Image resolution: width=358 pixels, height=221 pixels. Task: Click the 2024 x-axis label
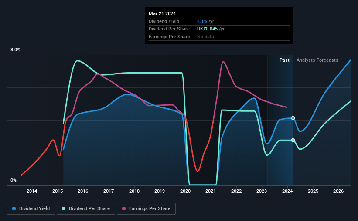287,191
